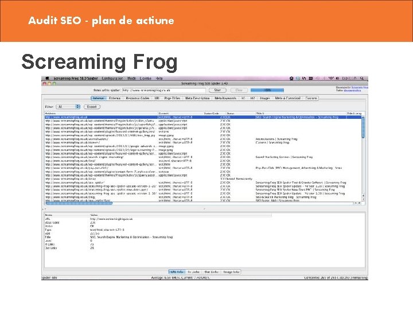Open the Configuration menu
Image resolution: width=413 pixels, height=310 pixels.
[x=112, y=78]
